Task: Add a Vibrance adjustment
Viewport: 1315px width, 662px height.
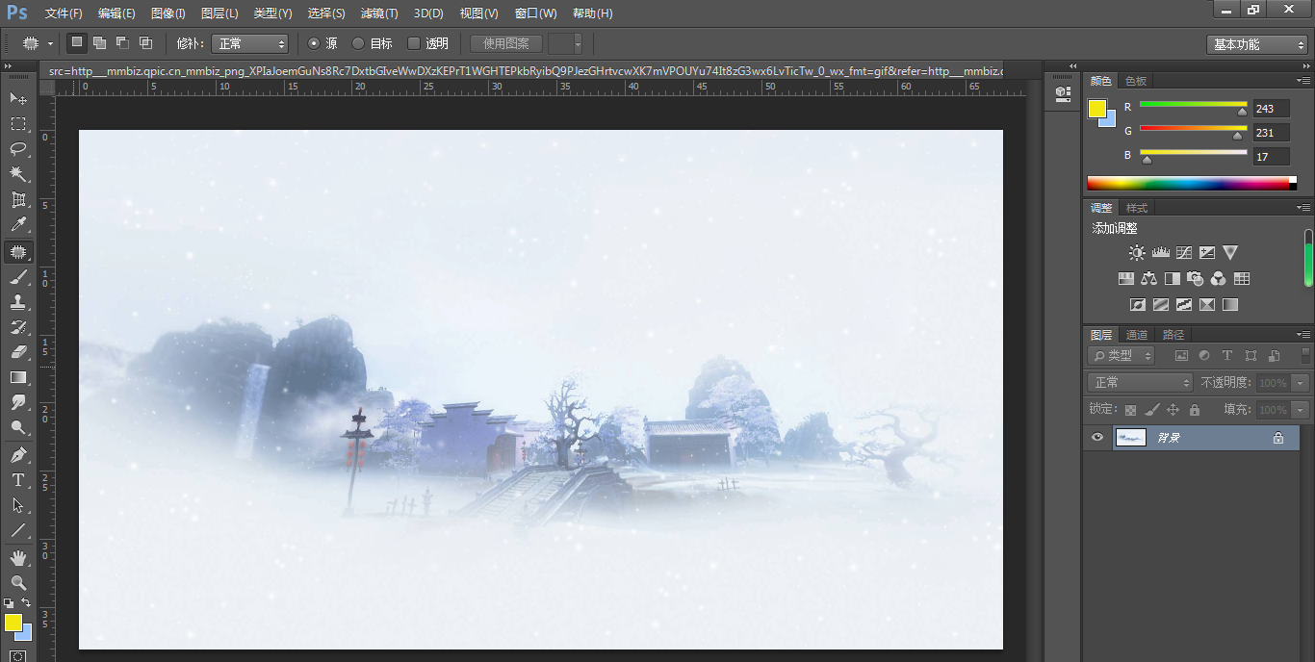Action: click(1230, 252)
